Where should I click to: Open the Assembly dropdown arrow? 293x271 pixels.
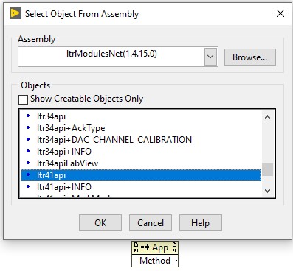[210, 57]
